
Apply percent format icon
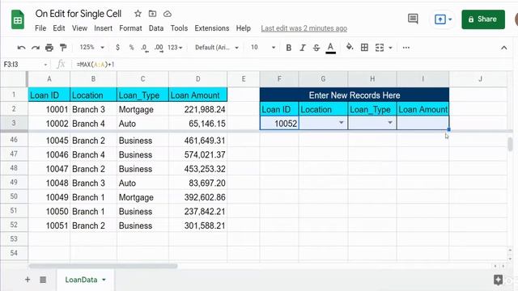[131, 48]
